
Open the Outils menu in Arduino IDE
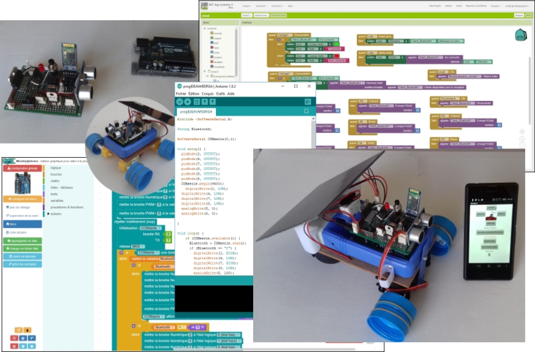[x=220, y=94]
